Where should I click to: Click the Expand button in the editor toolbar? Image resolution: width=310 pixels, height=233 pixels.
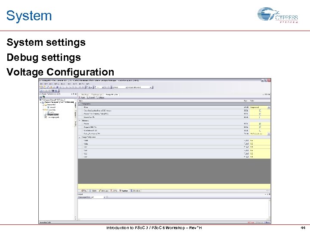point(91,98)
